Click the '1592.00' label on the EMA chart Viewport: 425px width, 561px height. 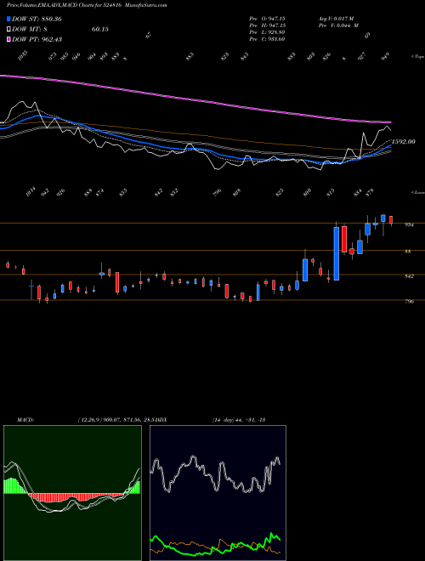click(404, 142)
